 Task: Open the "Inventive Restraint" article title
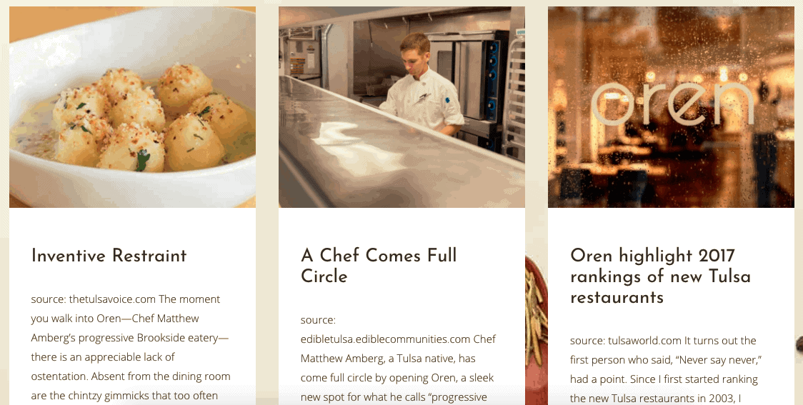click(x=109, y=256)
